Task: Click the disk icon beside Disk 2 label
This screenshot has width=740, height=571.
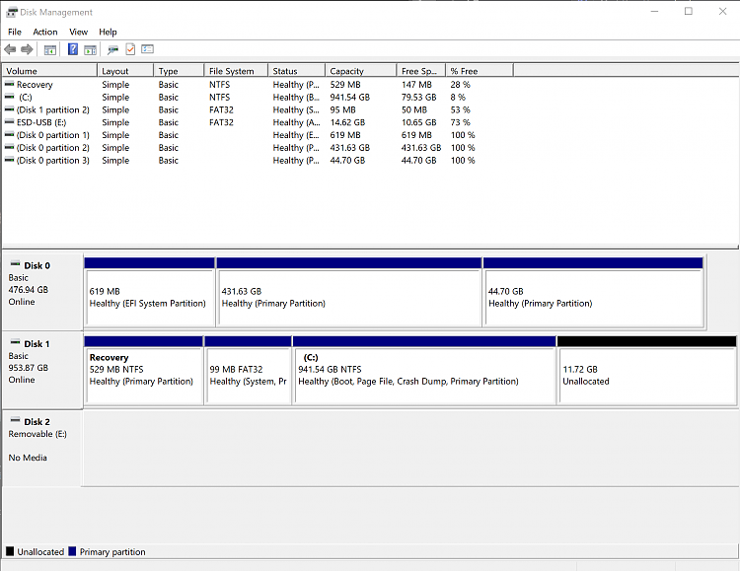Action: 15,420
